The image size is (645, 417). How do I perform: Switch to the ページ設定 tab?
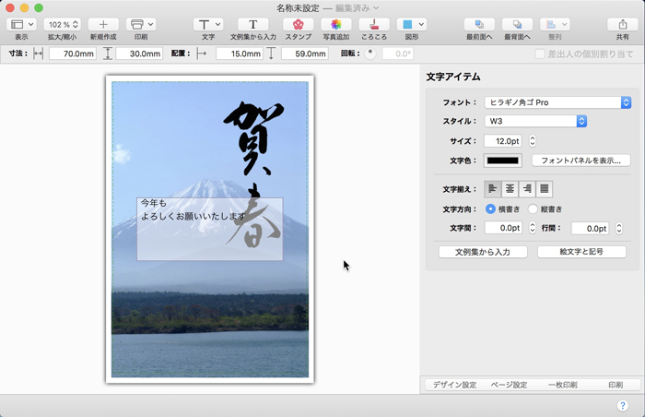[508, 385]
